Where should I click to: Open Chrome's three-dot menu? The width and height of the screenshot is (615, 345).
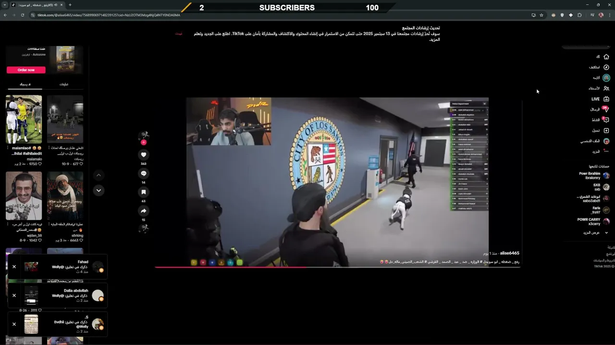click(x=609, y=15)
